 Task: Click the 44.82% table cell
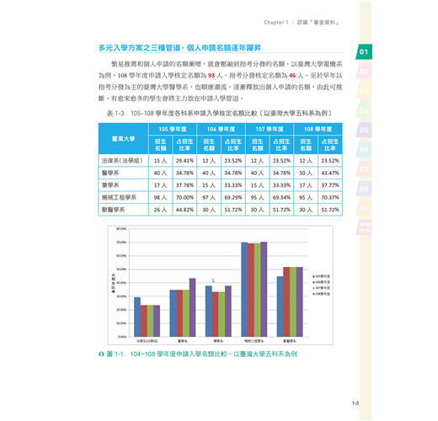[184, 210]
